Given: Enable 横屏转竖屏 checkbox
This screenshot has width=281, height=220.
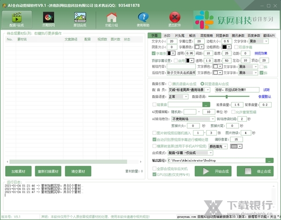Looking at the screenshot, I should (154, 146).
